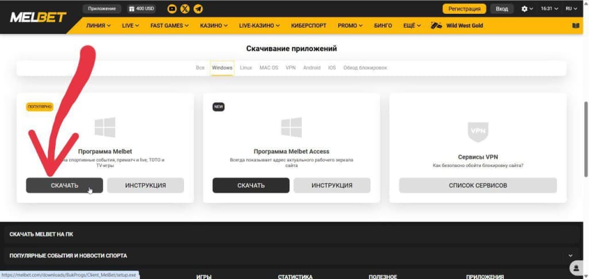
Task: Expand Скачать Melbet на ПК section
Action: point(292,234)
